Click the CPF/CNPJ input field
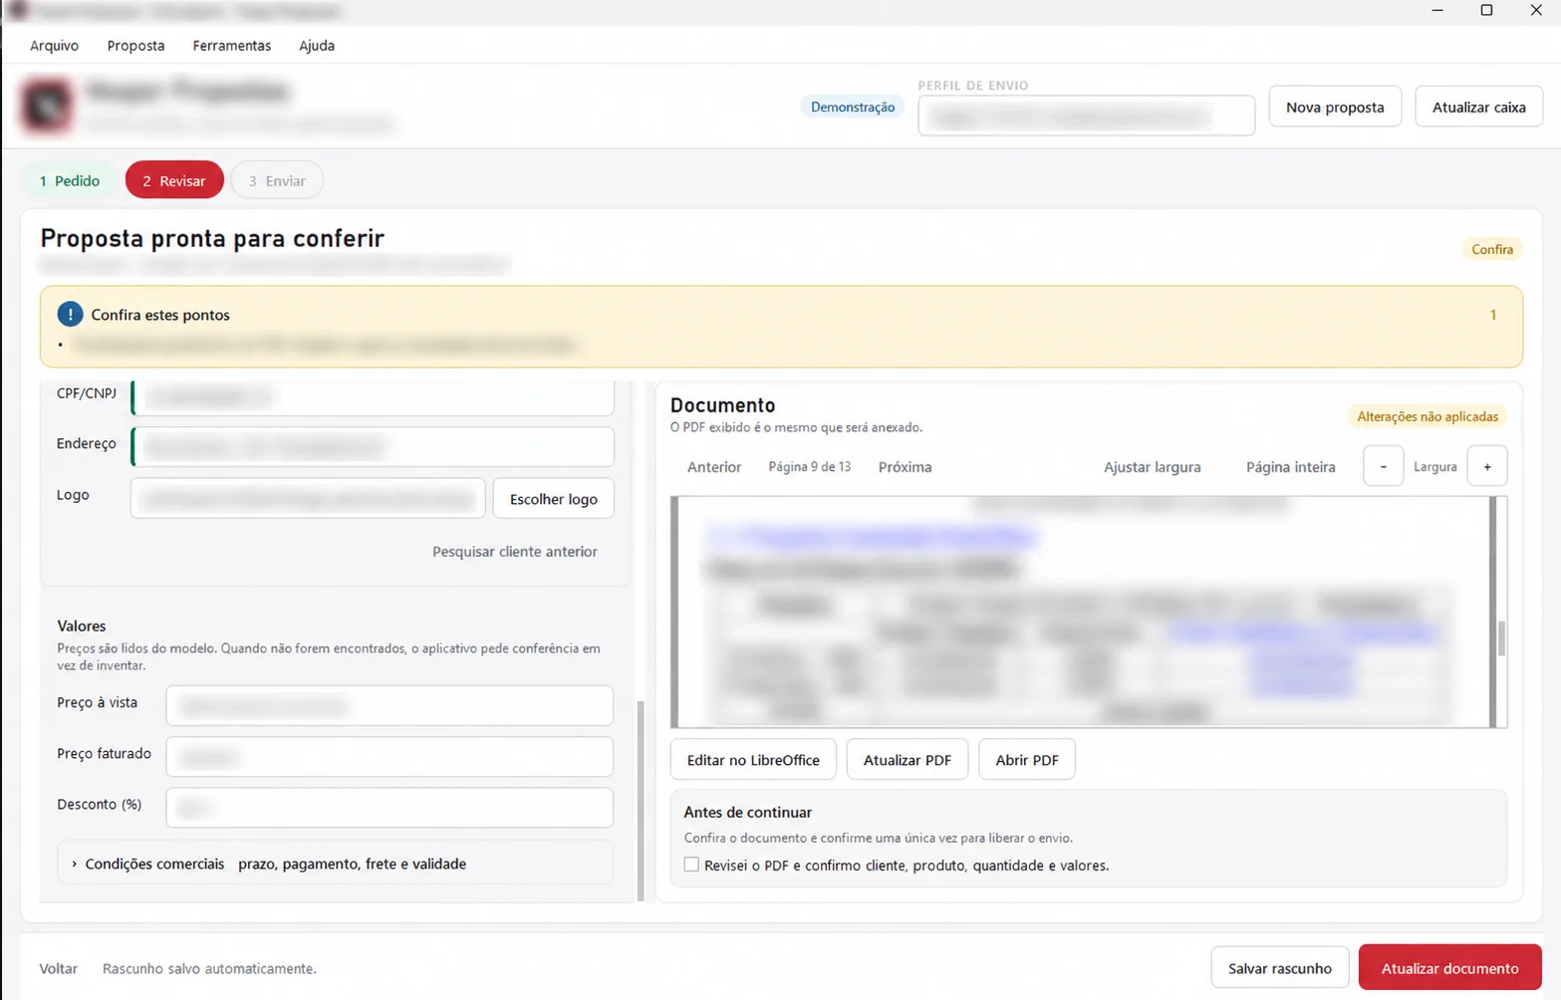The width and height of the screenshot is (1561, 1000). click(x=373, y=396)
